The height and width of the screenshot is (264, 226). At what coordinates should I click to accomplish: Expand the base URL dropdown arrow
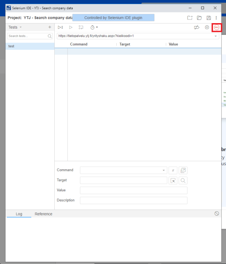216,36
